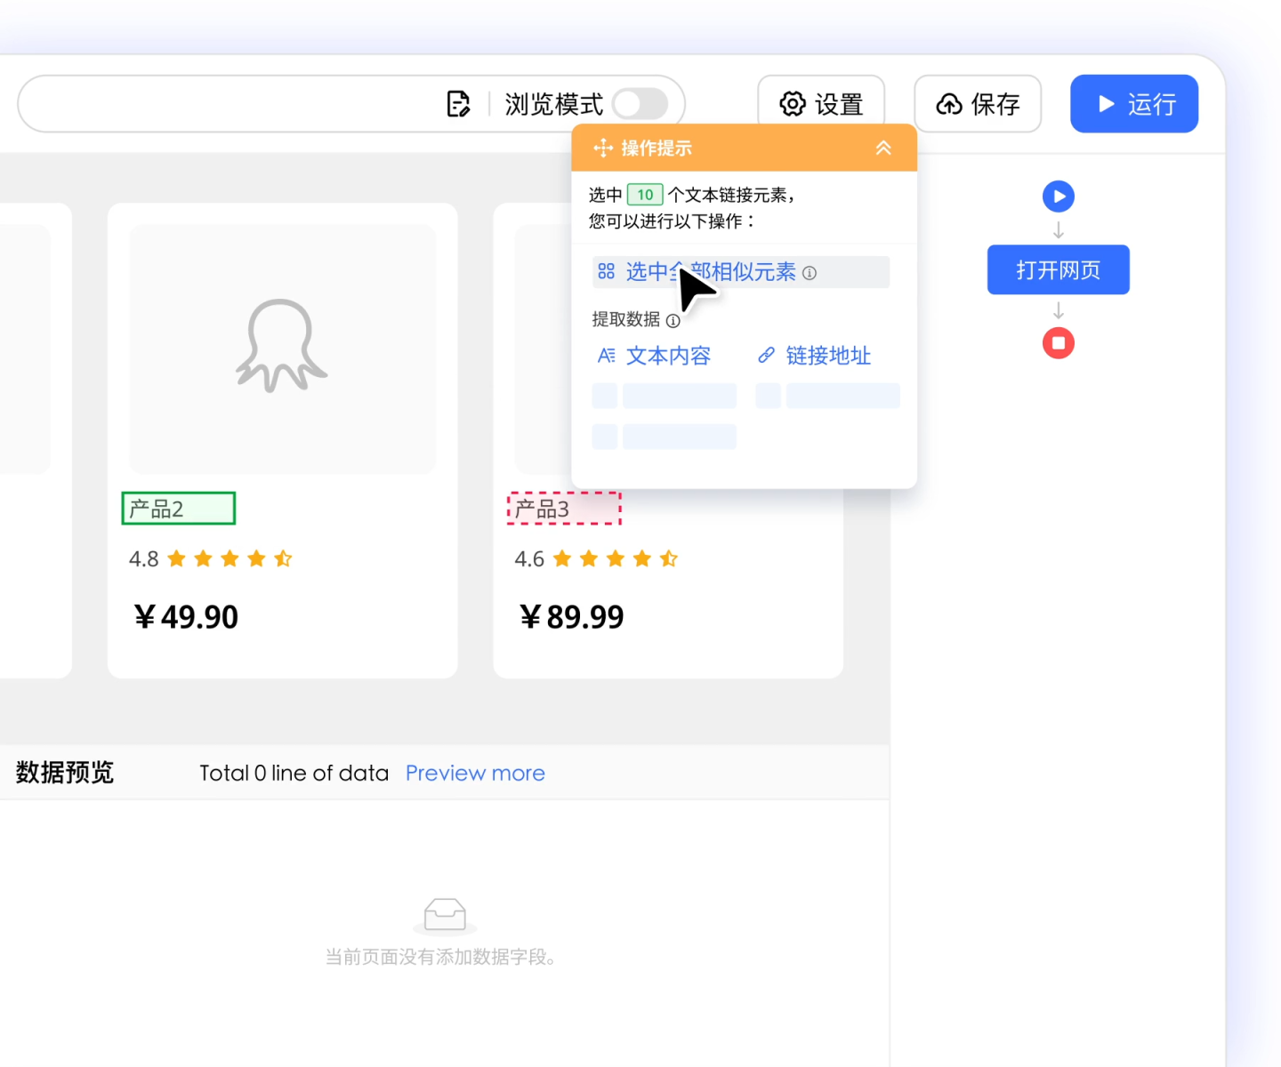Click info icon next to 提取数据
The width and height of the screenshot is (1281, 1067).
pos(673,321)
